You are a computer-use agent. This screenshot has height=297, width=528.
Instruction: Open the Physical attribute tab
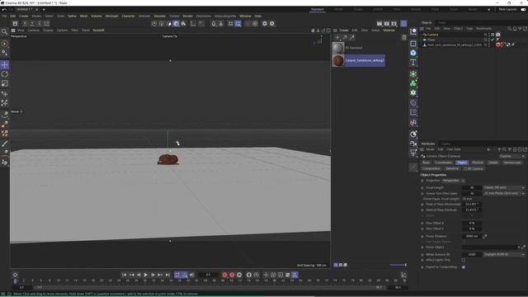[x=478, y=163]
